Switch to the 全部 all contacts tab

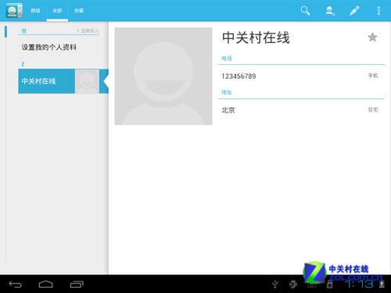[x=57, y=11]
